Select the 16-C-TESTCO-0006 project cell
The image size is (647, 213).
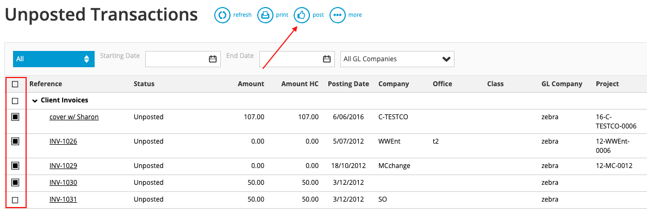[x=616, y=121]
